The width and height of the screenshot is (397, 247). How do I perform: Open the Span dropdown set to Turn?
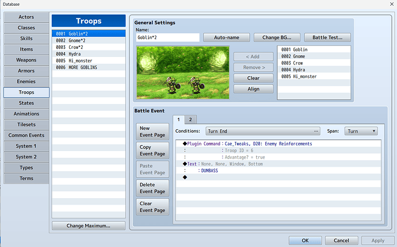click(x=361, y=131)
